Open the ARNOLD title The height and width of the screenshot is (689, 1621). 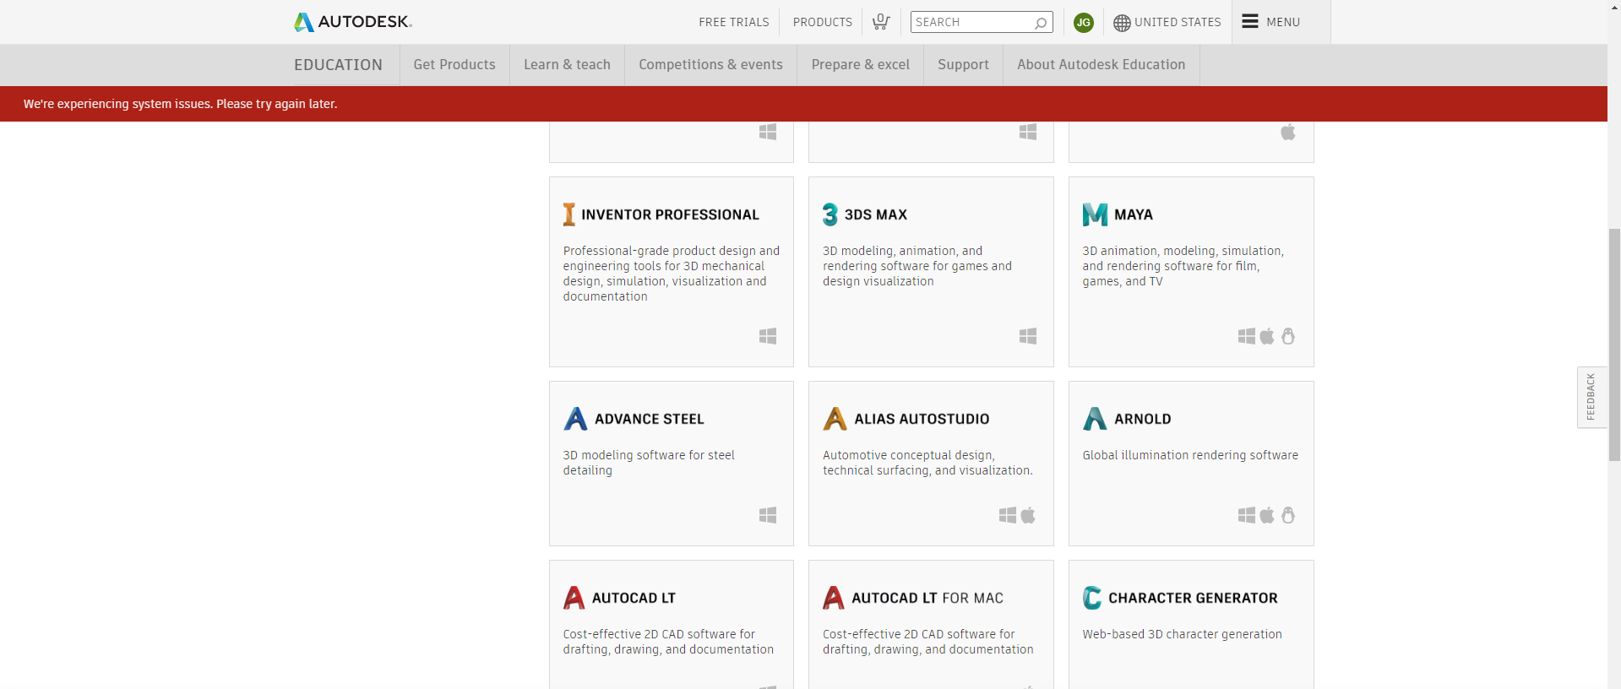pyautogui.click(x=1142, y=419)
